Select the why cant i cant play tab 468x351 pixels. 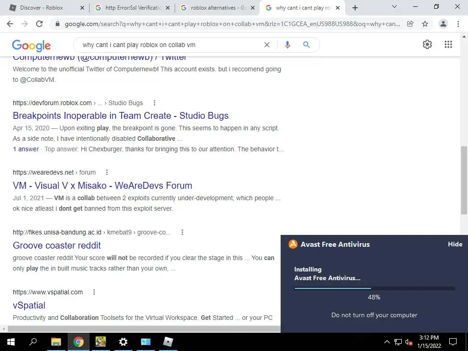click(x=303, y=8)
